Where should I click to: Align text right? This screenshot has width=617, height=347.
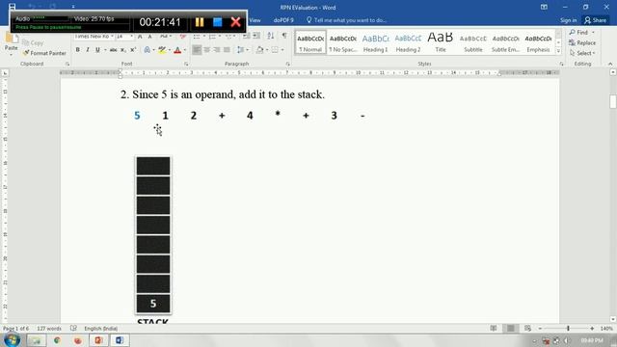(217, 50)
